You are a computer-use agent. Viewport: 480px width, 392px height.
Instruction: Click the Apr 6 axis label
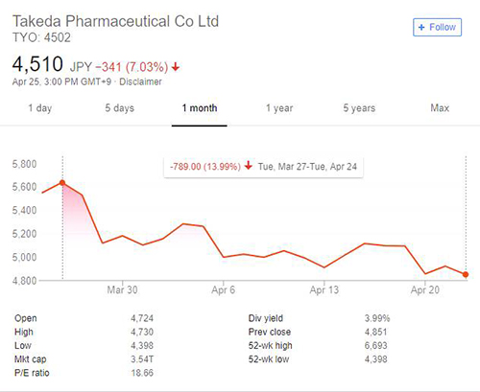point(224,289)
